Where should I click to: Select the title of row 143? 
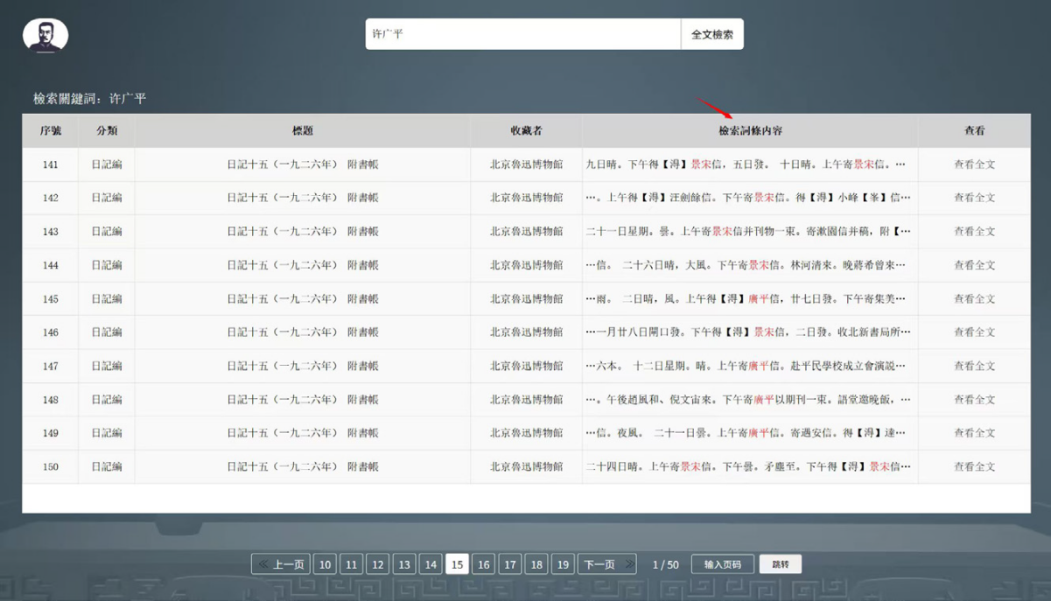point(302,232)
